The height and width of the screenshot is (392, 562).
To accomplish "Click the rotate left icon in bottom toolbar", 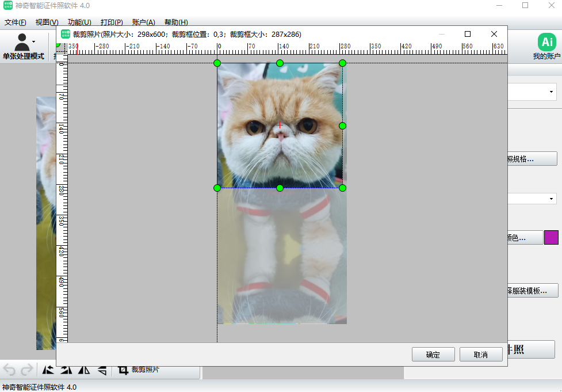I will point(48,370).
